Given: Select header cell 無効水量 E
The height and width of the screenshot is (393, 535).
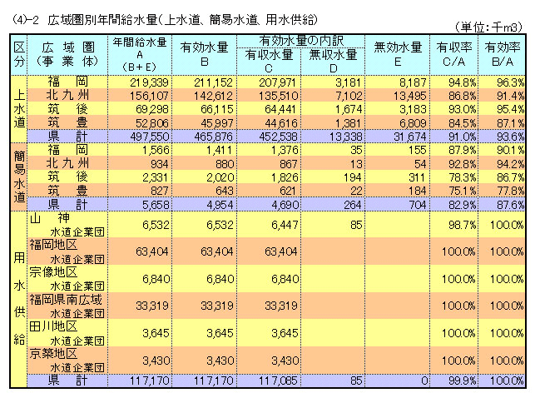Looking at the screenshot, I should point(398,55).
